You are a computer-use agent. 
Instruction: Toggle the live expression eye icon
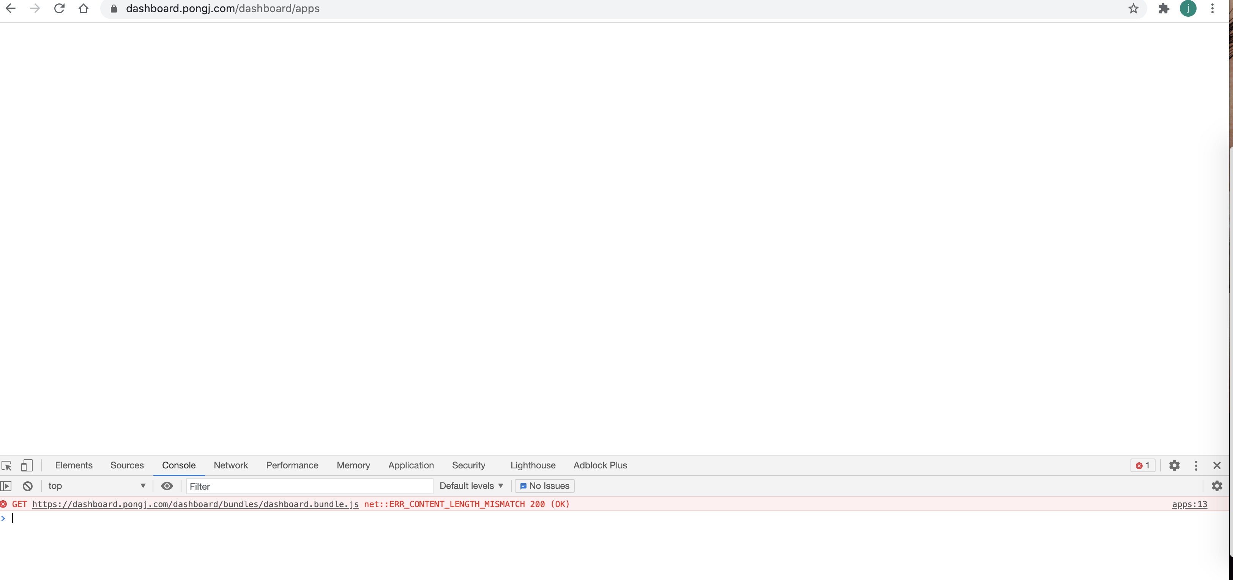167,486
